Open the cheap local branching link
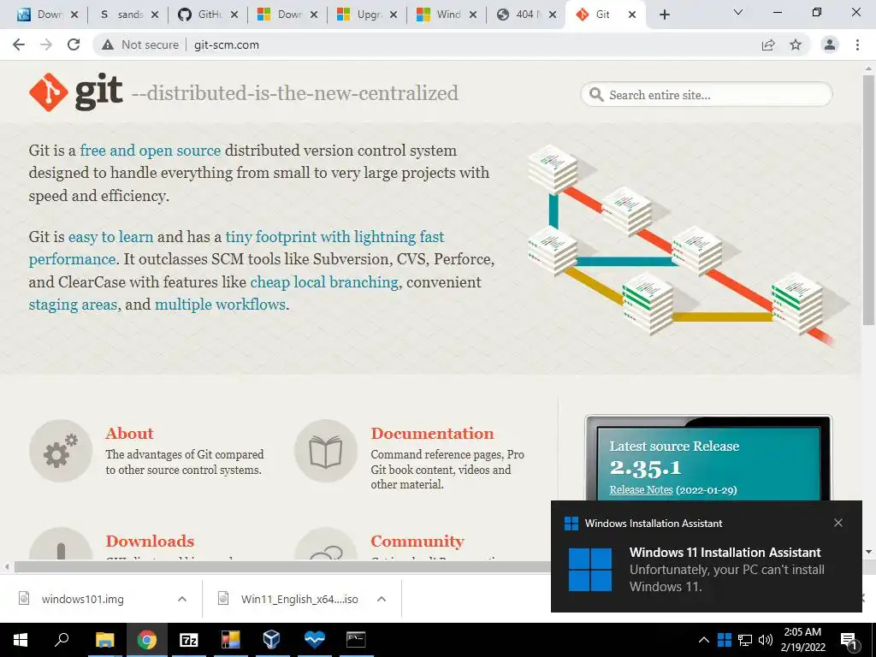Image resolution: width=876 pixels, height=657 pixels. click(324, 282)
